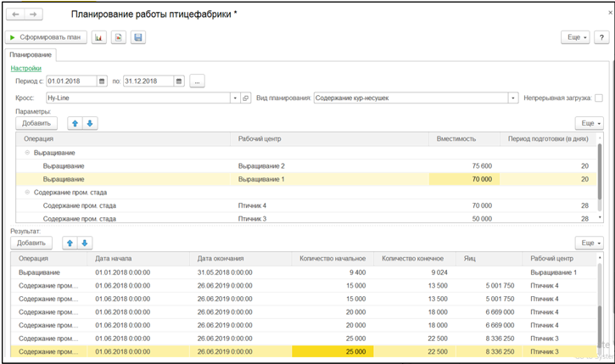This screenshot has height=364, width=615.
Task: Click Добавить in Параметры section
Action: (36, 123)
